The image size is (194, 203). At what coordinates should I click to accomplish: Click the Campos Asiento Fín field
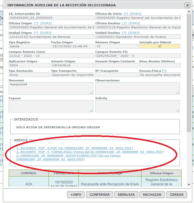point(138,56)
